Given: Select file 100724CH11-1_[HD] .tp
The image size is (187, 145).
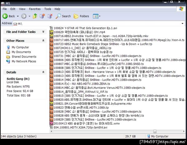Looking at the screenshot, I should pos(82,48).
